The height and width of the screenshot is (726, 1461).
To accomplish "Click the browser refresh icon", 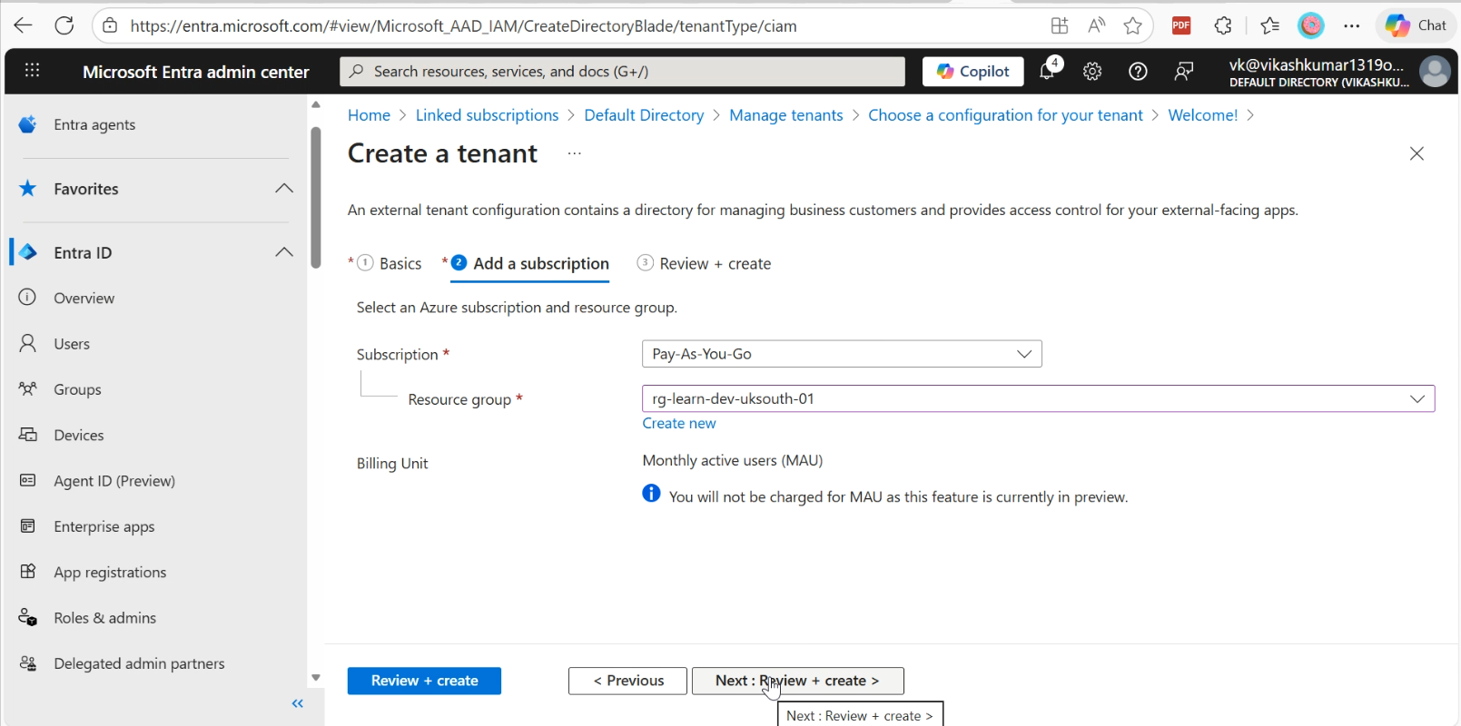I will click(x=64, y=25).
